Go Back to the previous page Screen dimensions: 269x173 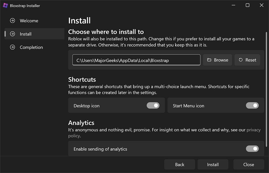(x=180, y=165)
